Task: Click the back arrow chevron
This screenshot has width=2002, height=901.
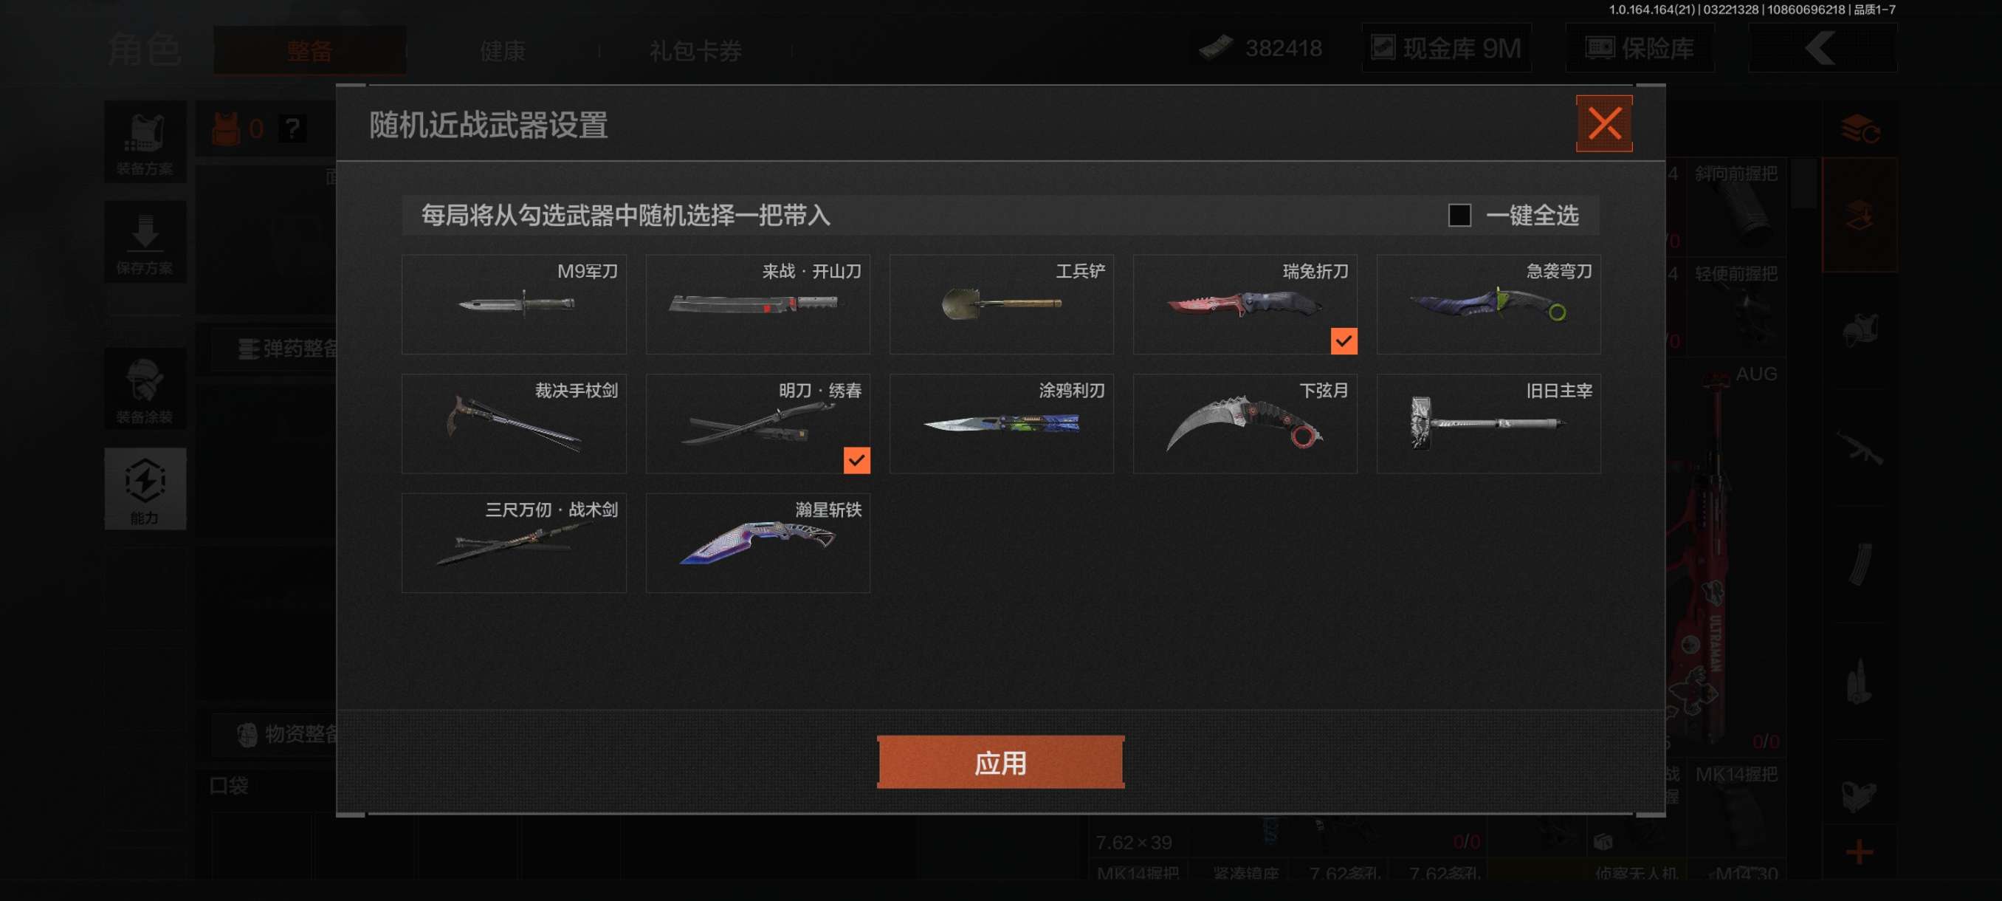Action: [1822, 48]
